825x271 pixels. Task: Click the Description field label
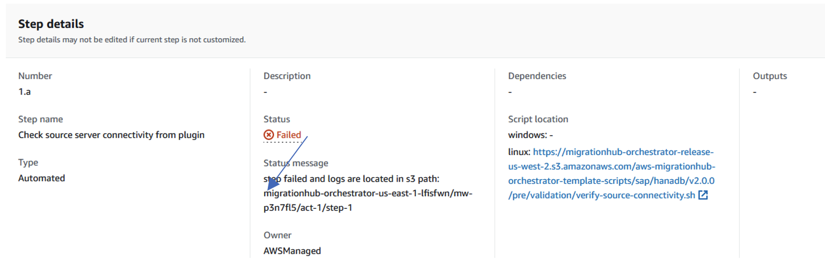[287, 76]
